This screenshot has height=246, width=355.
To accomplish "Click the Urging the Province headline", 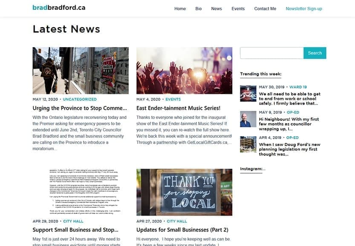I will click(x=80, y=108).
